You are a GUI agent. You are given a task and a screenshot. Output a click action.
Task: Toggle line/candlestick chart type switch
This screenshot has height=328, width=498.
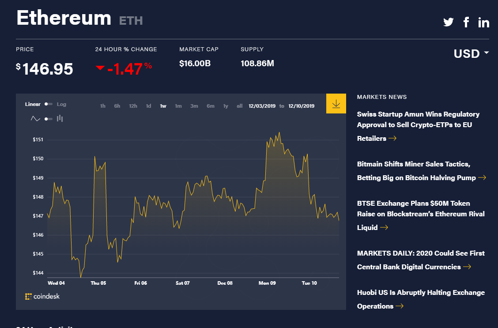48,119
